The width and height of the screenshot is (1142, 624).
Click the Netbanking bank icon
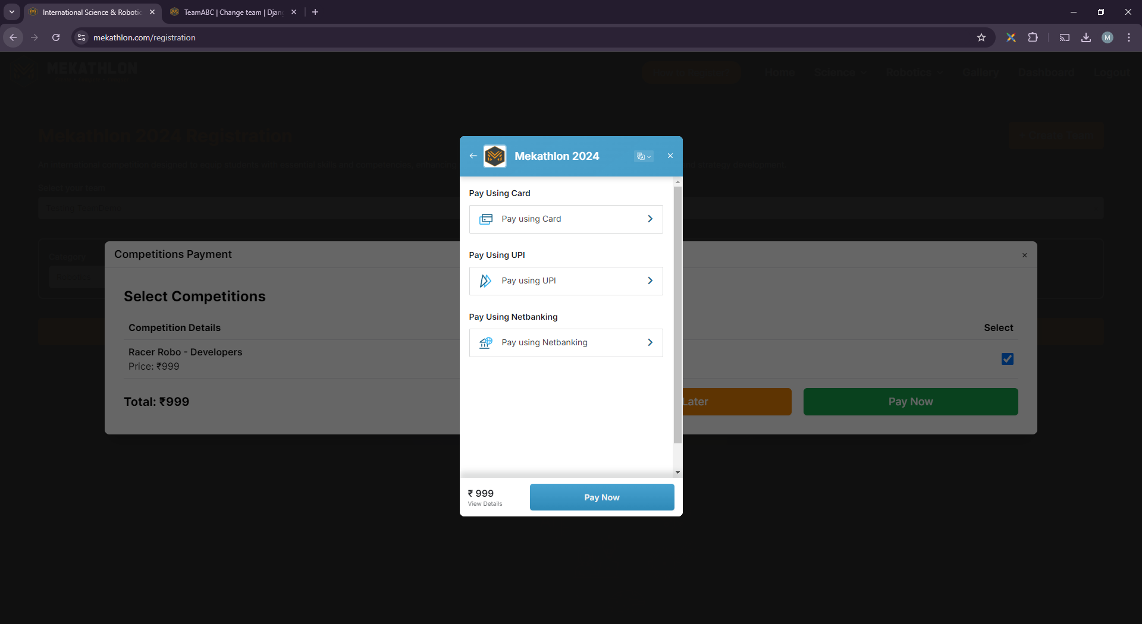(x=486, y=343)
